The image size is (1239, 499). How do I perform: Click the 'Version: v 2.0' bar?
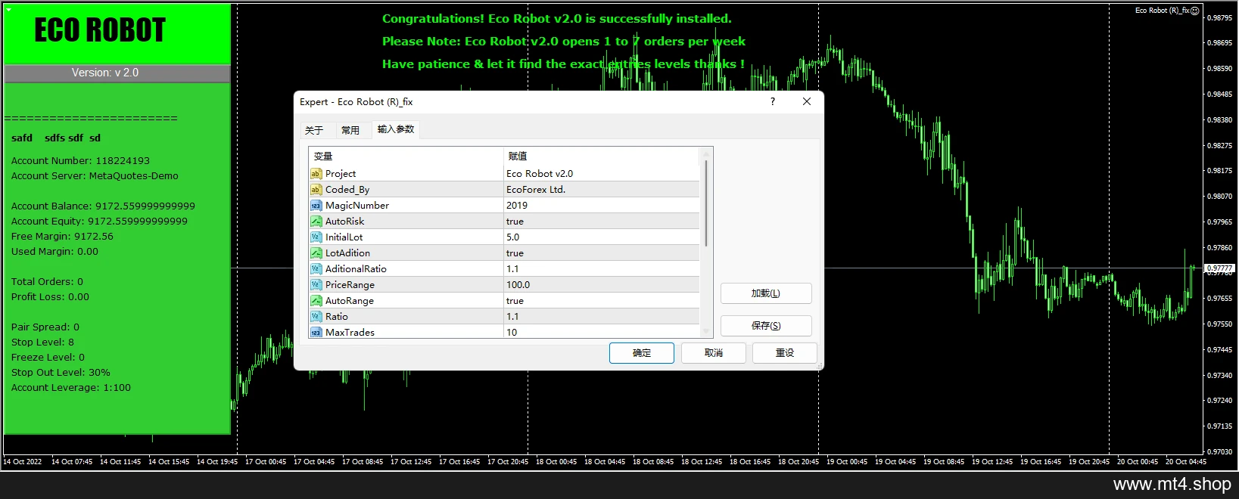117,73
